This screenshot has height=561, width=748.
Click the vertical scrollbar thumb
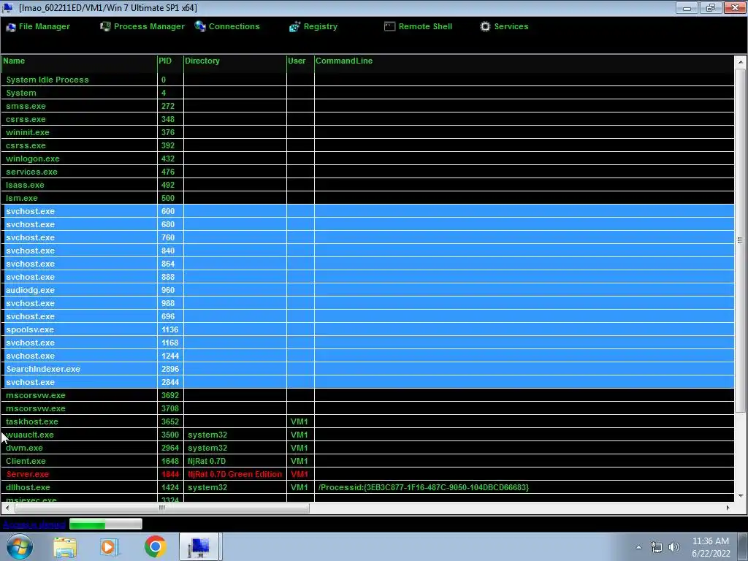point(740,241)
